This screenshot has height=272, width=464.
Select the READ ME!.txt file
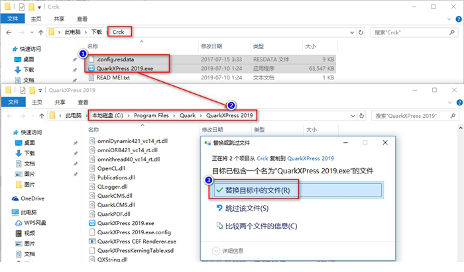[x=113, y=77]
